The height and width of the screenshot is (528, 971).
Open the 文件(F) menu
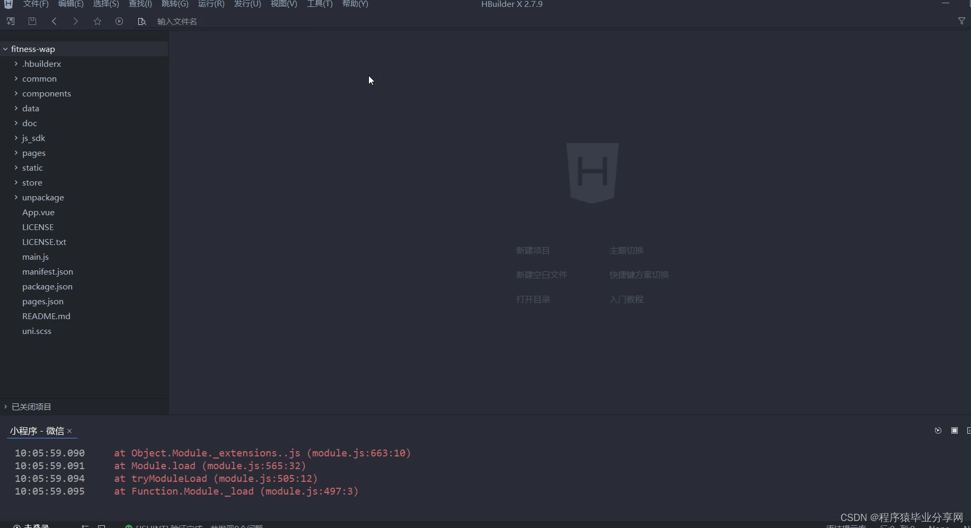(x=36, y=4)
